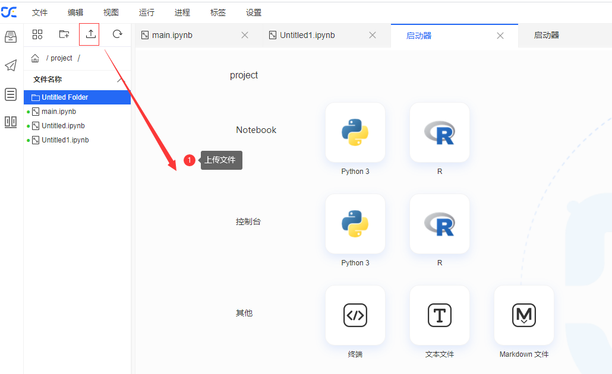Image resolution: width=612 pixels, height=374 pixels.
Task: Open the 设置 menu
Action: (254, 12)
